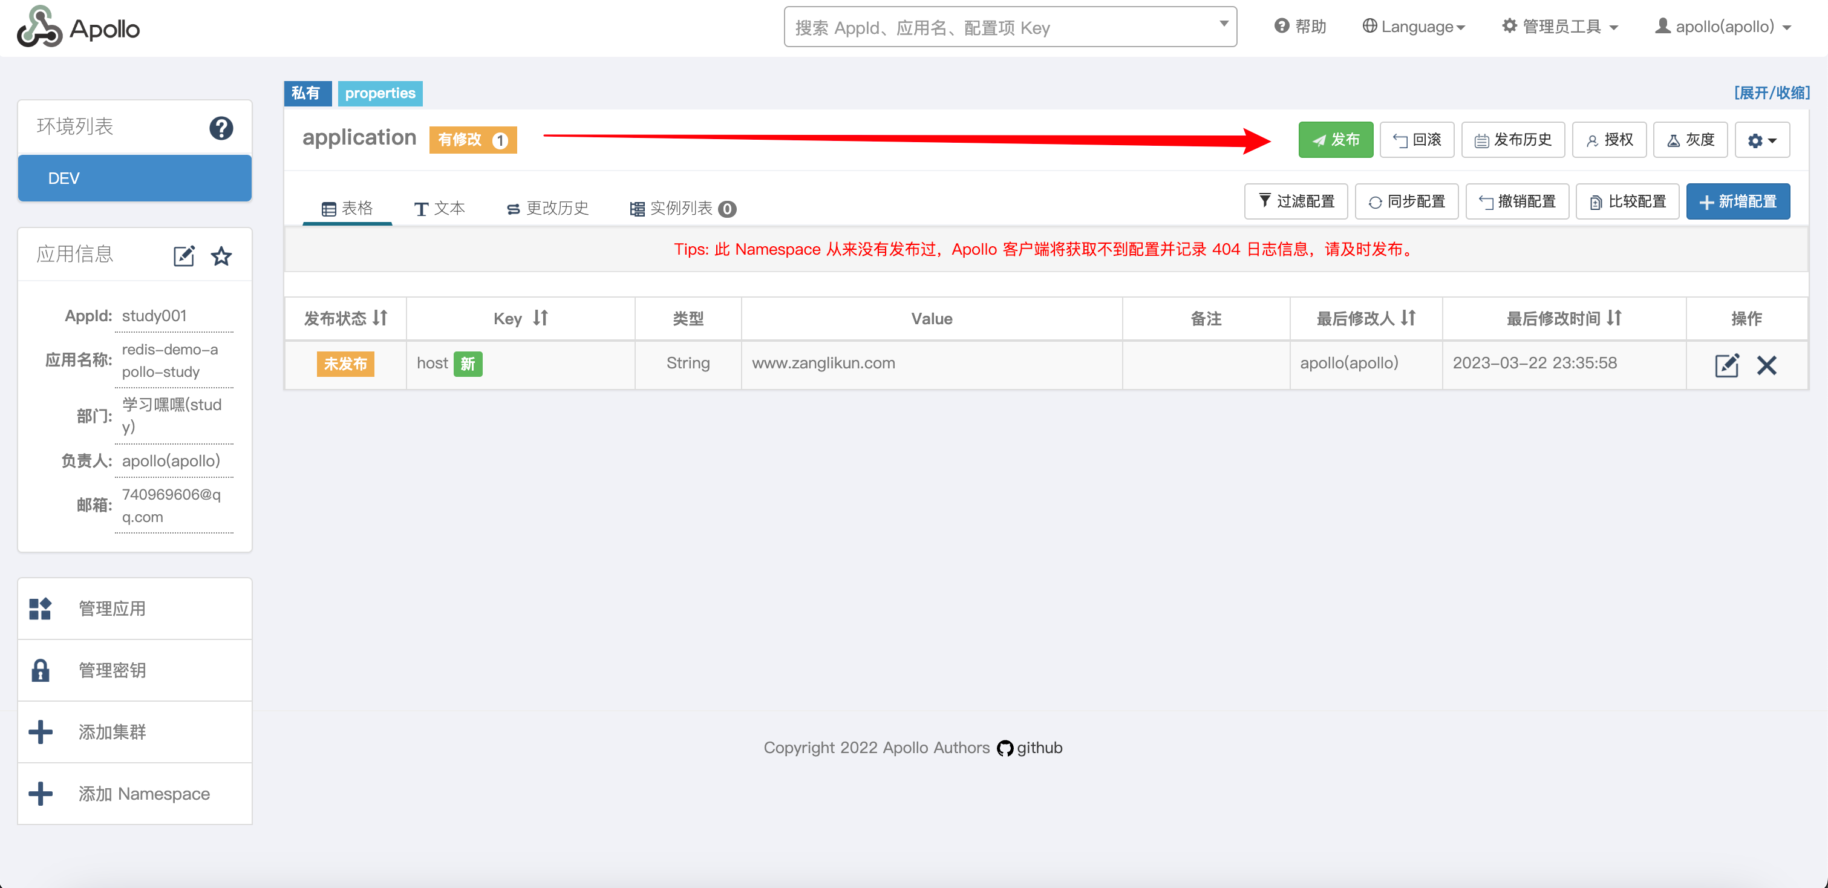
Task: Sort by 发布状态 column toggle
Action: [380, 318]
